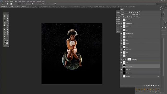Open the layer Fill dropdown
Image resolution: width=167 pixels, height=94 pixels.
point(140,17)
